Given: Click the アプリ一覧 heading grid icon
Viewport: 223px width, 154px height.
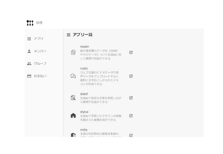Looking at the screenshot, I should [69, 35].
